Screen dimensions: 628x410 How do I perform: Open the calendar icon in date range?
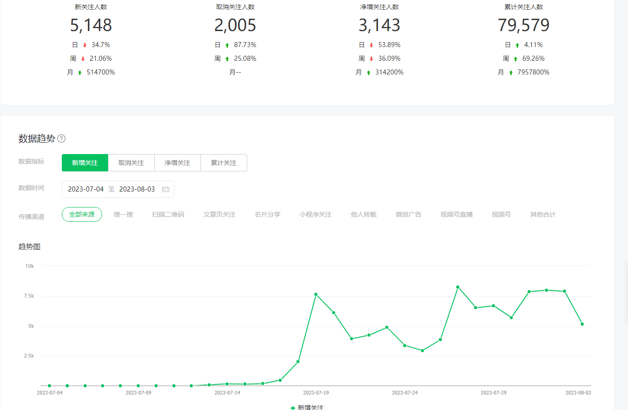(x=166, y=189)
